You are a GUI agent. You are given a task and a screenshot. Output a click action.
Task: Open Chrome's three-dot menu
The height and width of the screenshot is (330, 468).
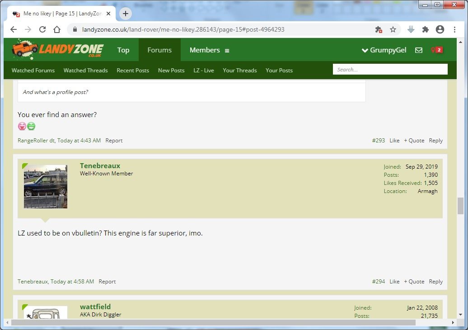click(454, 29)
